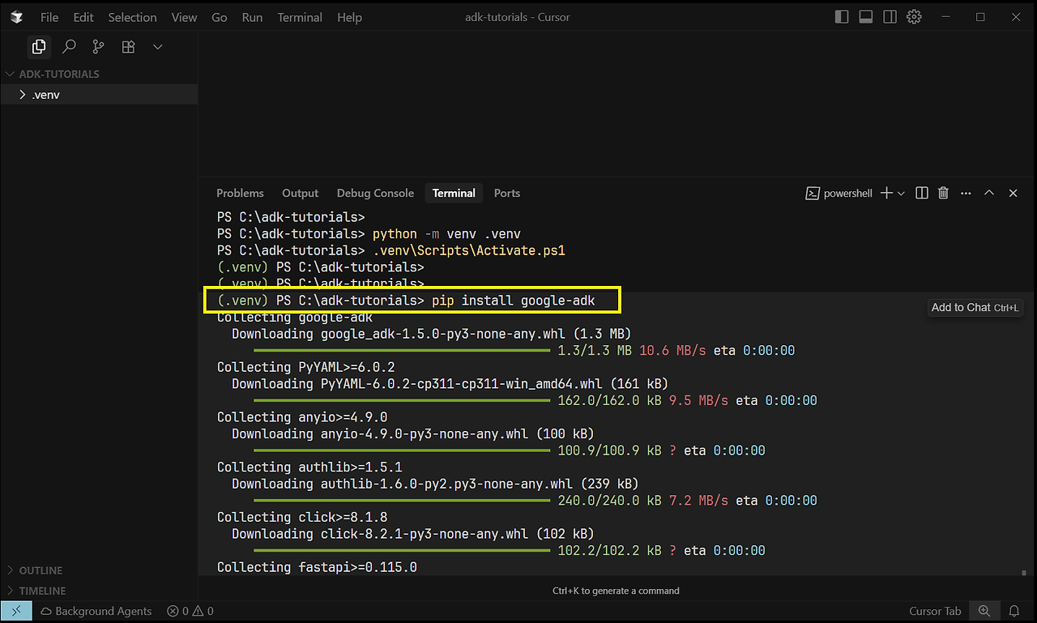Click the '10.6 MB/s' download speed
The image size is (1037, 623).
pyautogui.click(x=672, y=351)
